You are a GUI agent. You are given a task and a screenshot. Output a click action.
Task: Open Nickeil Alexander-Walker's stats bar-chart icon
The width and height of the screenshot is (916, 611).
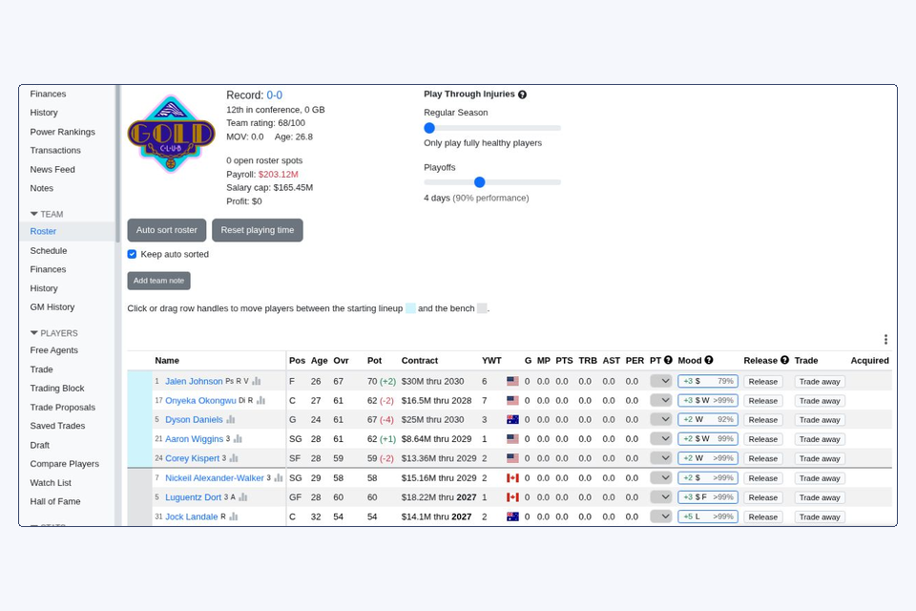pos(279,478)
